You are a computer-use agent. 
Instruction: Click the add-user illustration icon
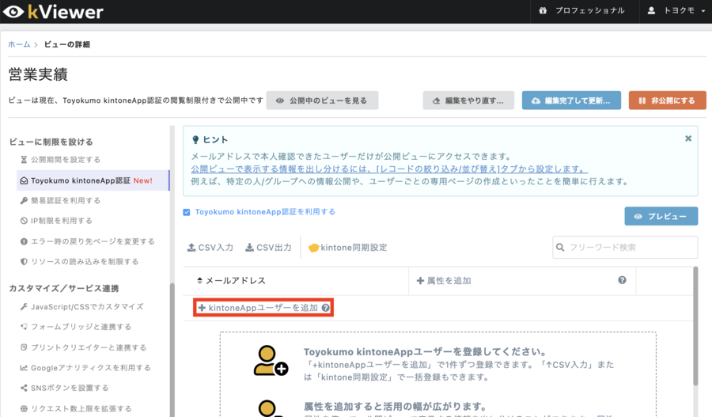(x=271, y=361)
